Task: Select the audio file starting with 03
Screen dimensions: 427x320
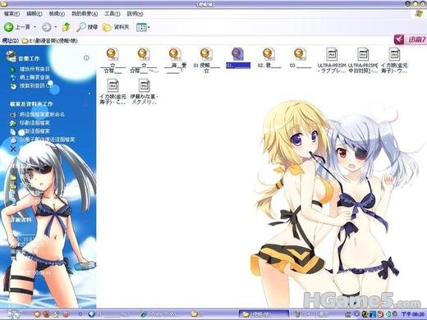Action: (300, 58)
